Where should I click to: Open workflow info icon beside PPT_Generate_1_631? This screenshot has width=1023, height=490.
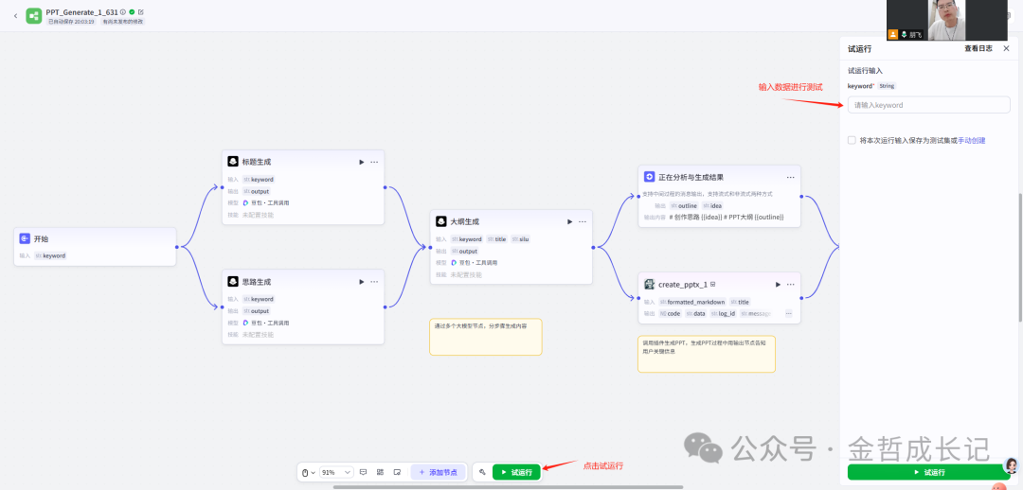[123, 11]
